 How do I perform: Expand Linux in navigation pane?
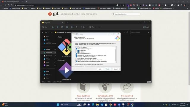pos(42,78)
